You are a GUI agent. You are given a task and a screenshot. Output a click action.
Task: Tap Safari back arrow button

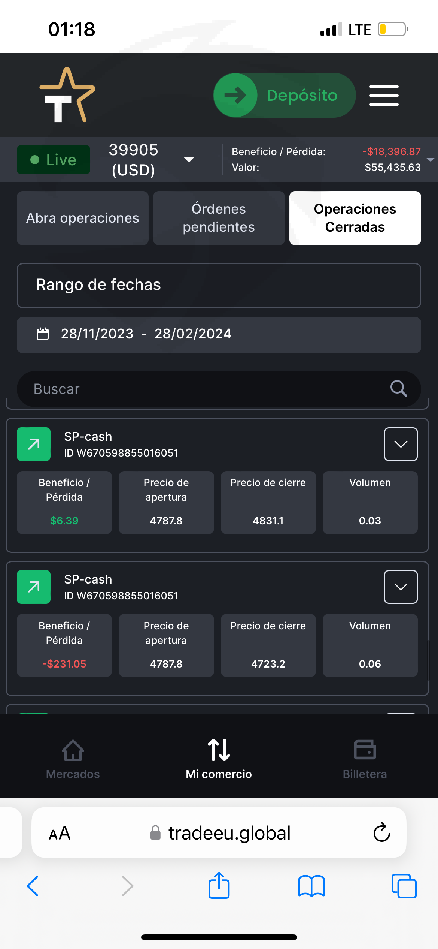(x=33, y=886)
